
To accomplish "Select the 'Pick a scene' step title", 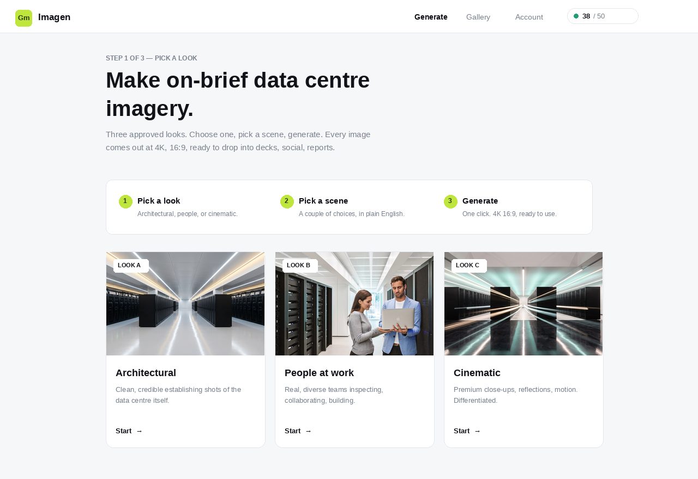I will 323,201.
